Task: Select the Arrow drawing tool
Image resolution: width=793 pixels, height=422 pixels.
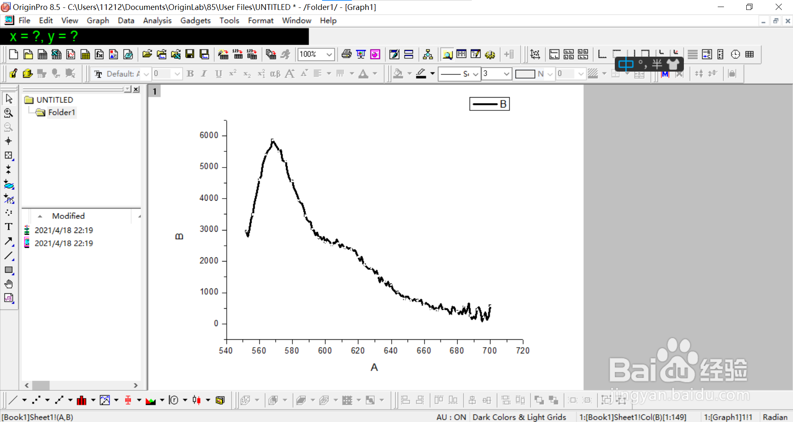Action: pos(9,241)
